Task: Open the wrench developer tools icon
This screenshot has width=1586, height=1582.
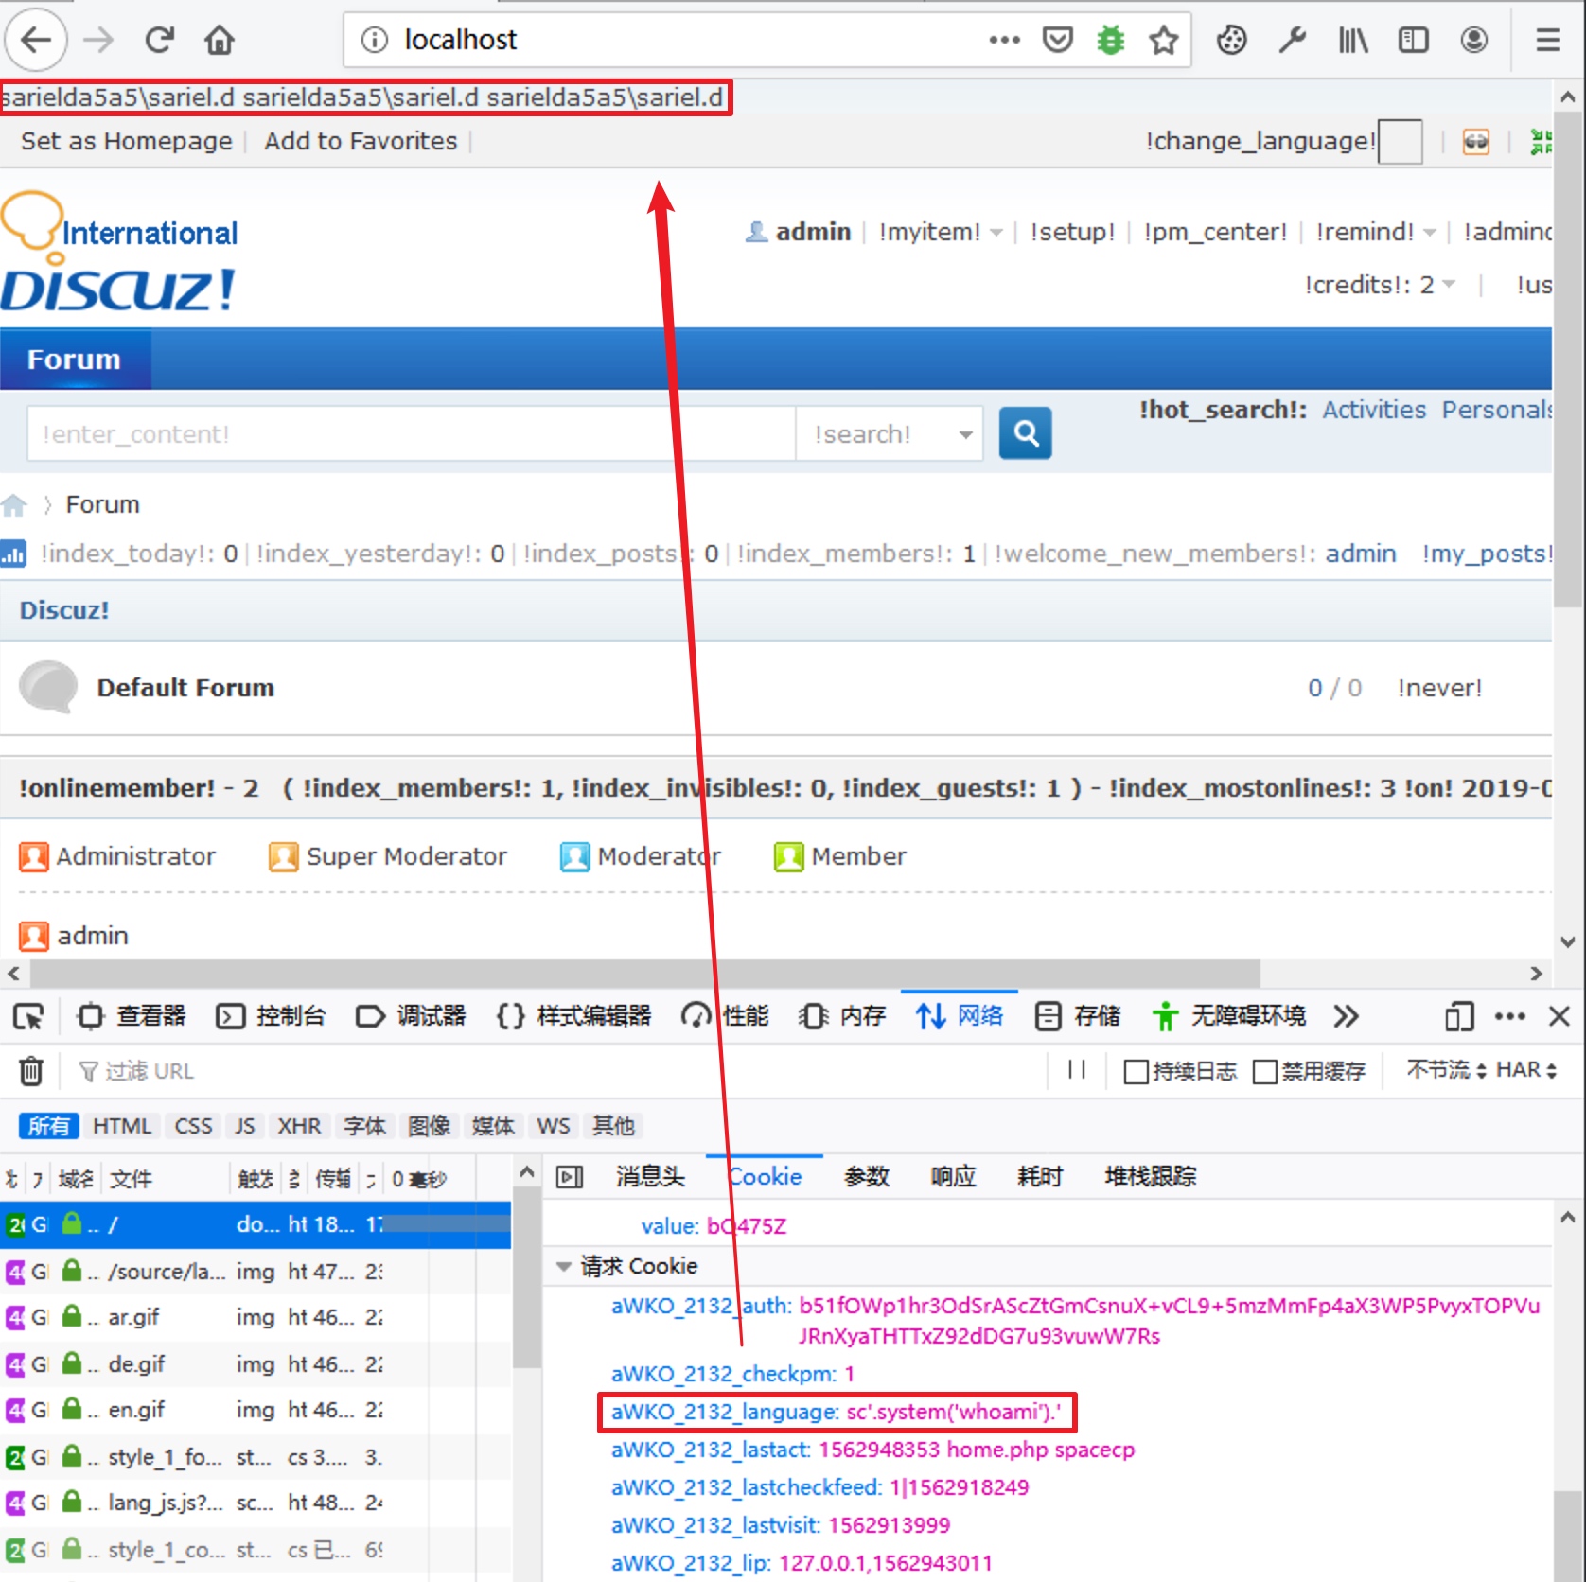Action: pos(1292,40)
